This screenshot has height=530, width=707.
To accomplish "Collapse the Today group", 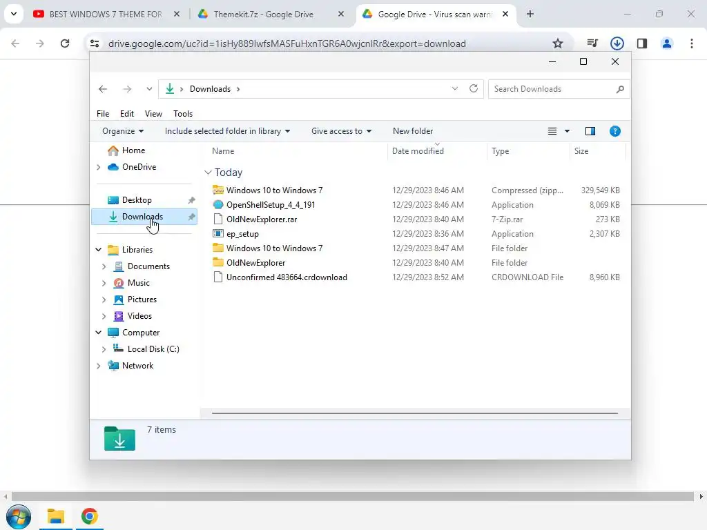I will click(208, 173).
